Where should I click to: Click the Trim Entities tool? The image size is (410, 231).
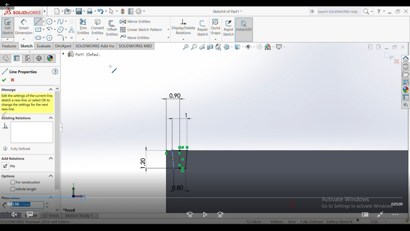tap(83, 27)
